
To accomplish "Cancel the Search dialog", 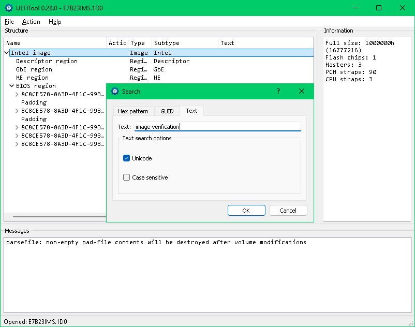I will [x=288, y=211].
